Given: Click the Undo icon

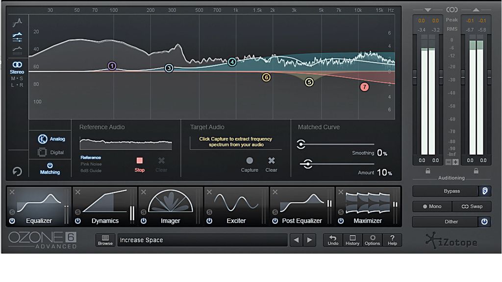Looking at the screenshot, I should click(x=333, y=240).
